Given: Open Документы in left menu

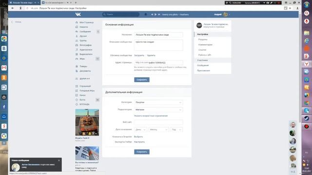Looking at the screenshot, I should click(85, 71).
